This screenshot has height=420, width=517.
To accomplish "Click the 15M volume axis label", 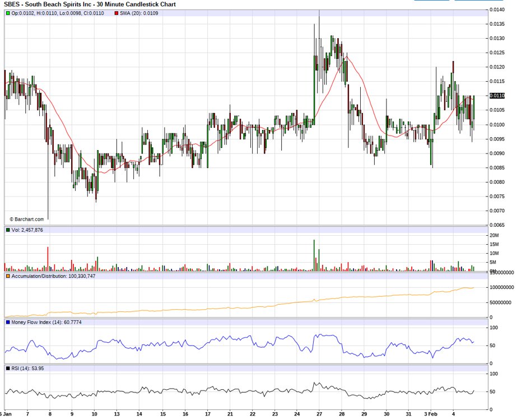I will [494, 244].
